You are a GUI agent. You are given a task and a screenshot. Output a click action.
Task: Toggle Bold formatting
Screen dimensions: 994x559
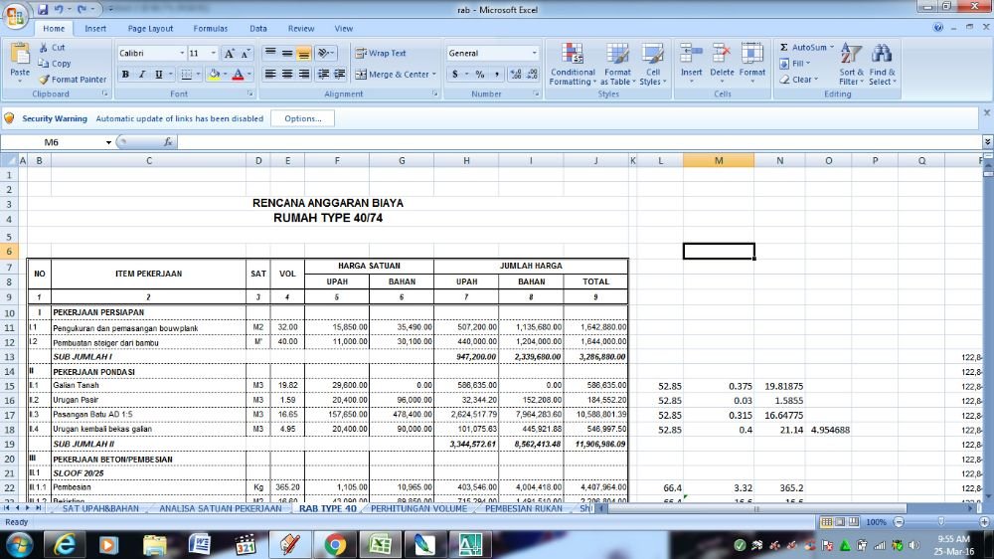(125, 75)
